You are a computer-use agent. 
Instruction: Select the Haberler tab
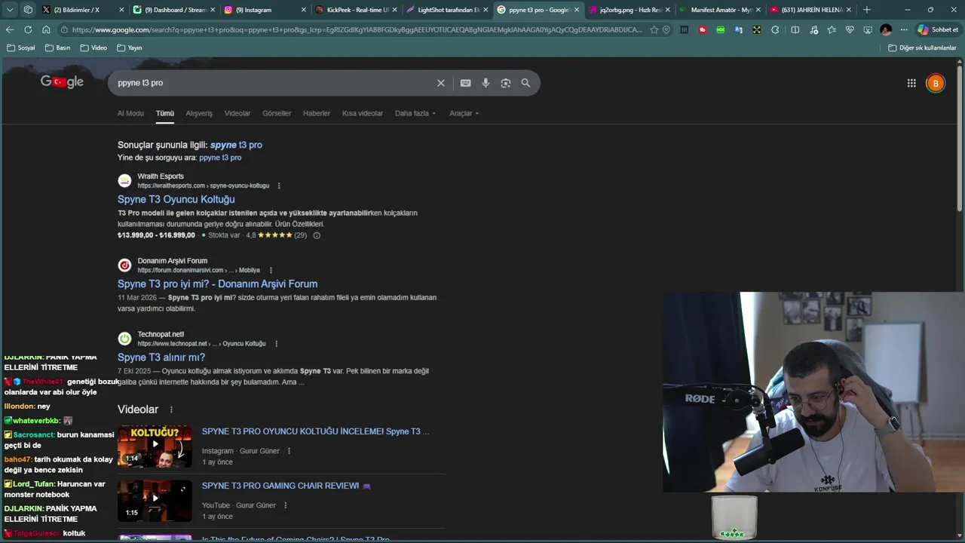pyautogui.click(x=317, y=113)
